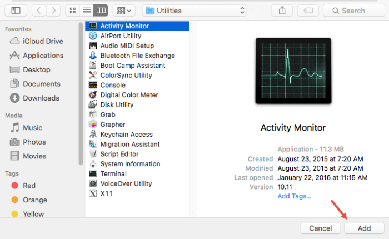Open the item arrangement dropdown

coord(124,11)
